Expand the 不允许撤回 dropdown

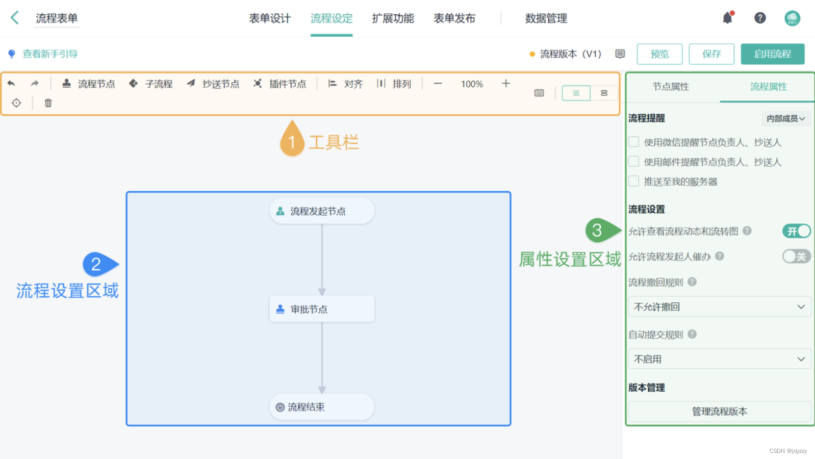tap(720, 307)
